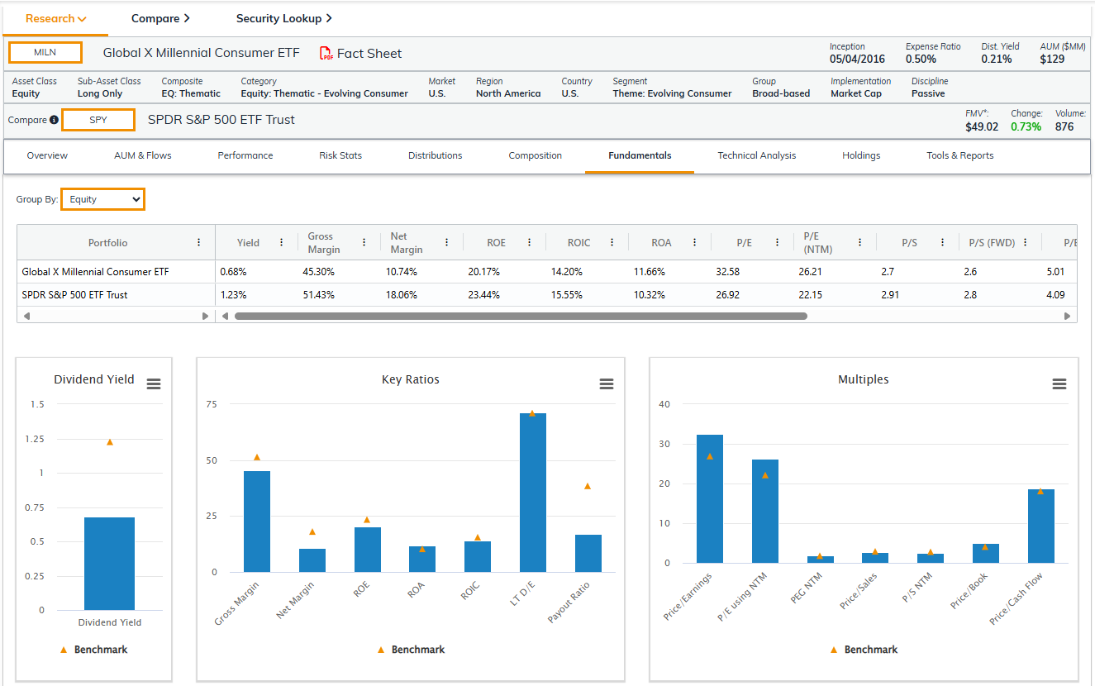Image resolution: width=1095 pixels, height=686 pixels.
Task: Click the Gross Margin bar in Key Ratios
Action: point(257,522)
